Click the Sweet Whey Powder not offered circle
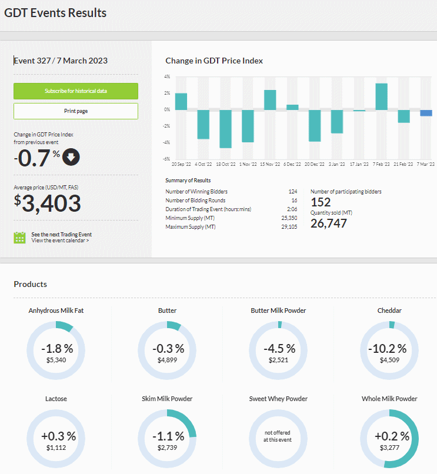Image resolution: width=437 pixels, height=474 pixels. pos(278,439)
